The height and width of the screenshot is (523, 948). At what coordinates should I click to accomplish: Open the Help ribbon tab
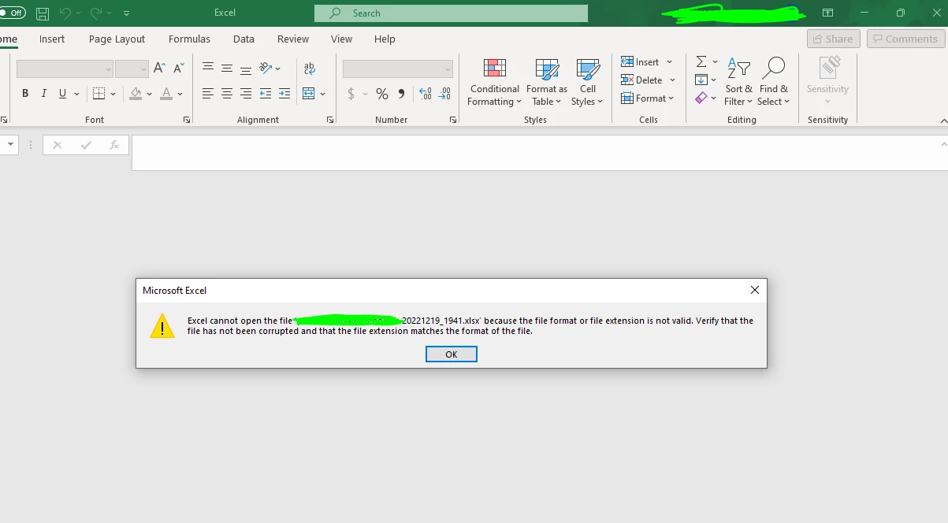(x=385, y=39)
